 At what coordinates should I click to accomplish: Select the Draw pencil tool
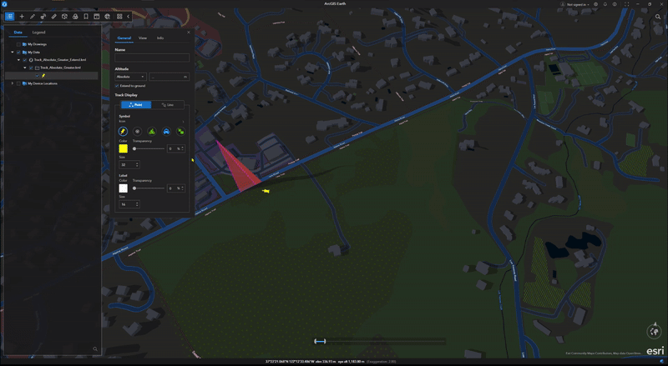[33, 16]
